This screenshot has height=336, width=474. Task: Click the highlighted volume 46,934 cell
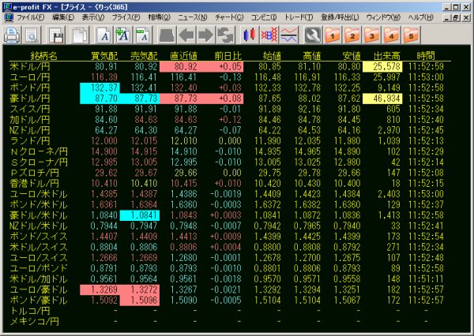pyautogui.click(x=382, y=99)
